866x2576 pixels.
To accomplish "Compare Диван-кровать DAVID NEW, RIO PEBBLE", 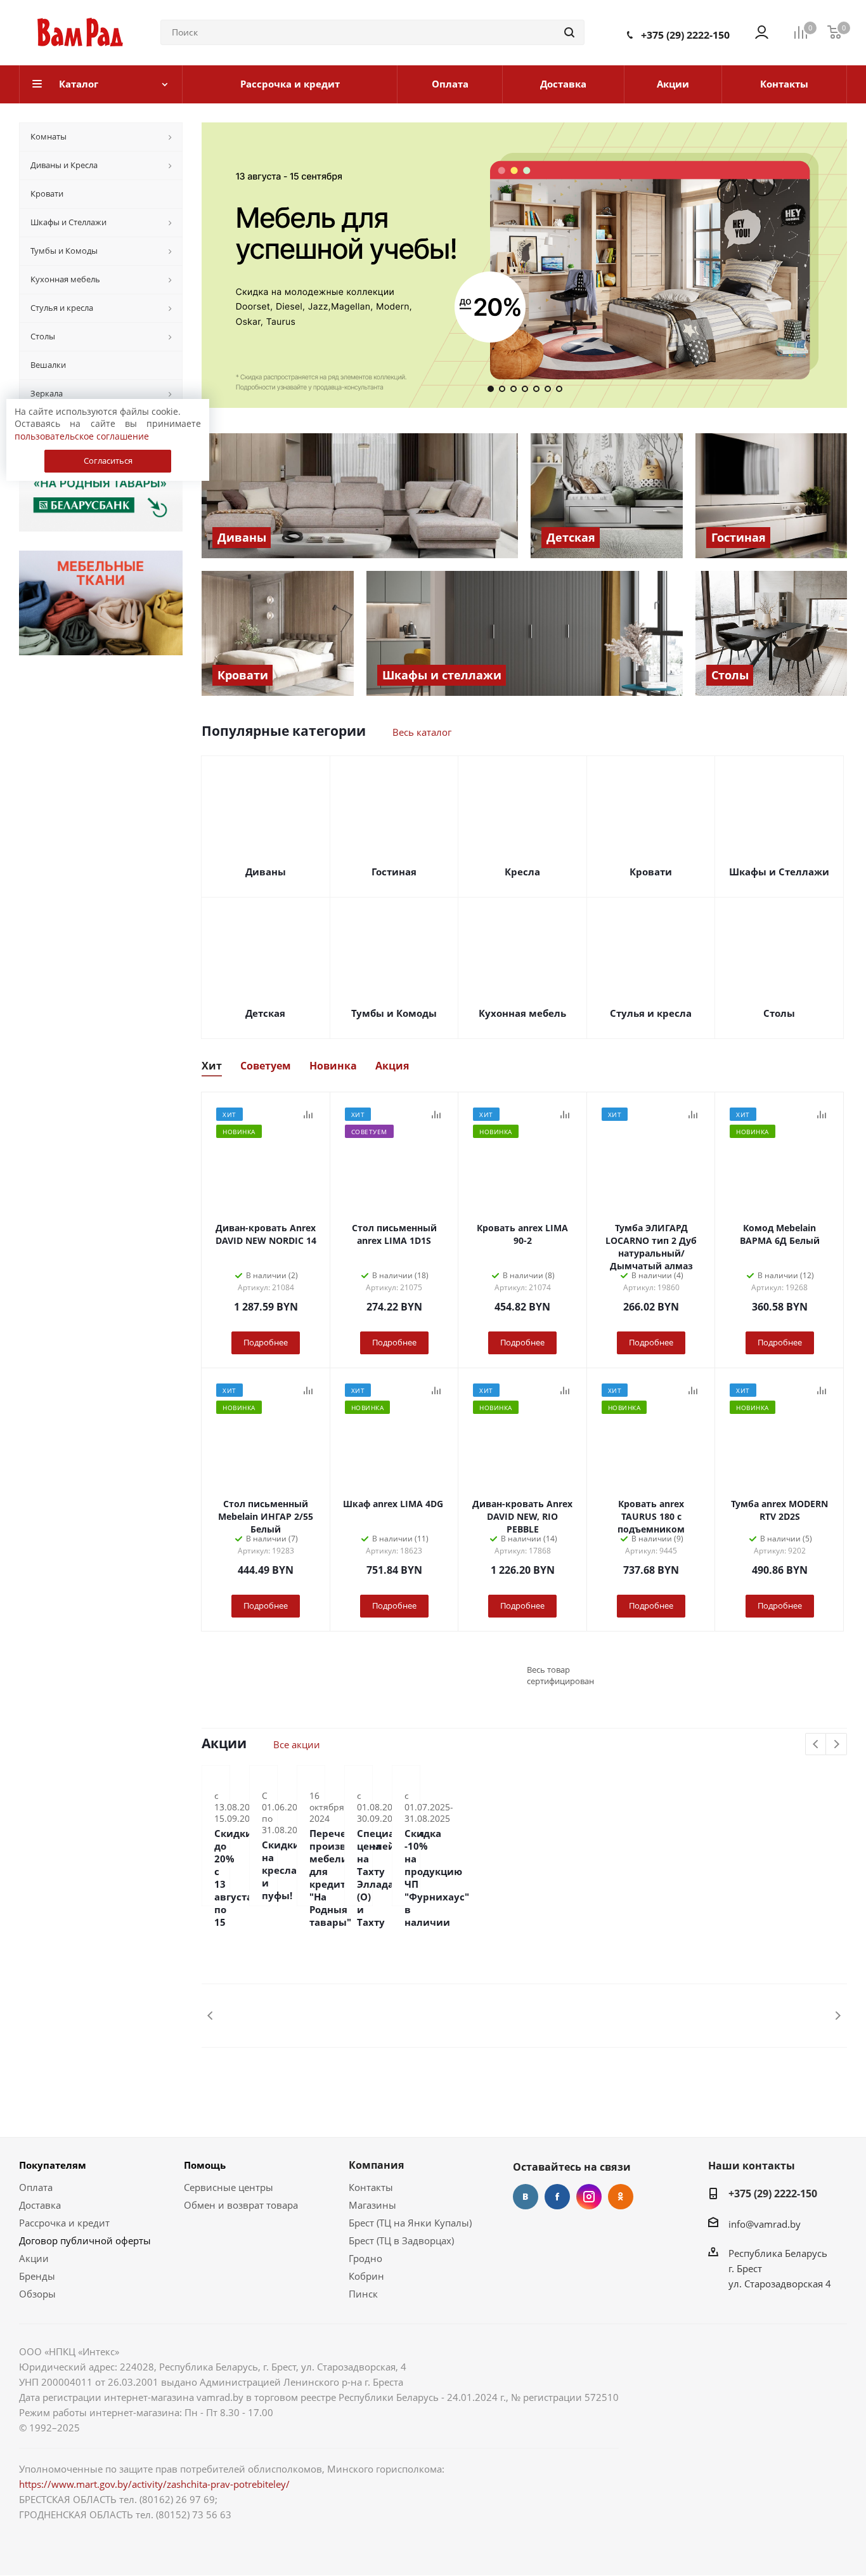I will click(x=565, y=1390).
